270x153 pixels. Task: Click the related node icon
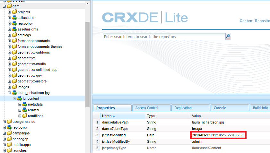[25, 110]
